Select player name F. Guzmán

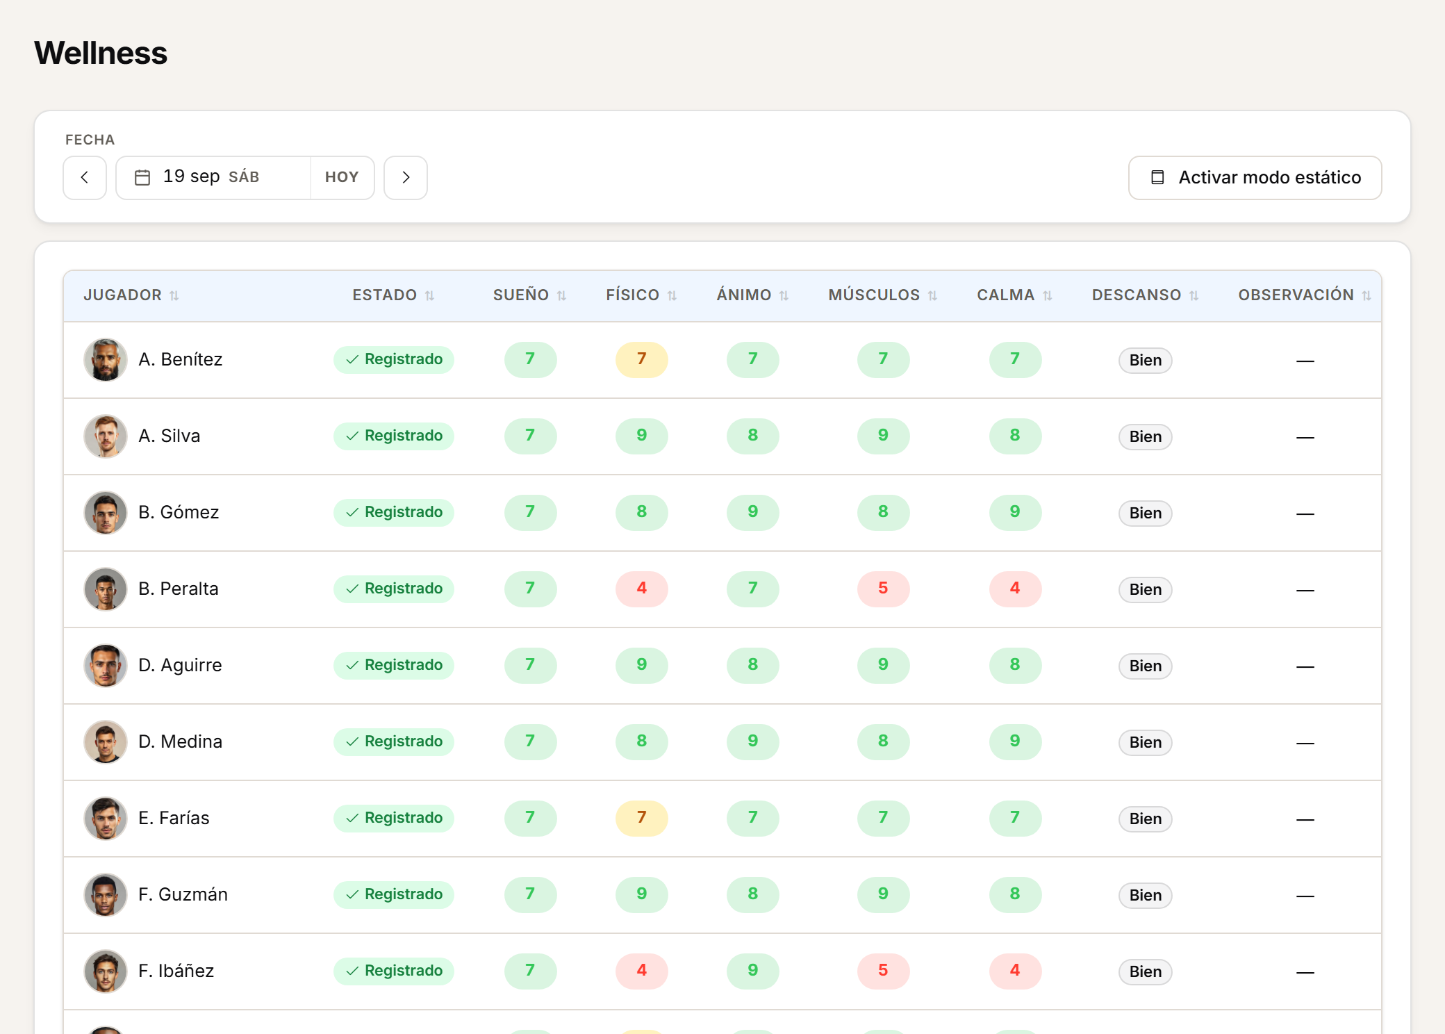click(x=183, y=894)
